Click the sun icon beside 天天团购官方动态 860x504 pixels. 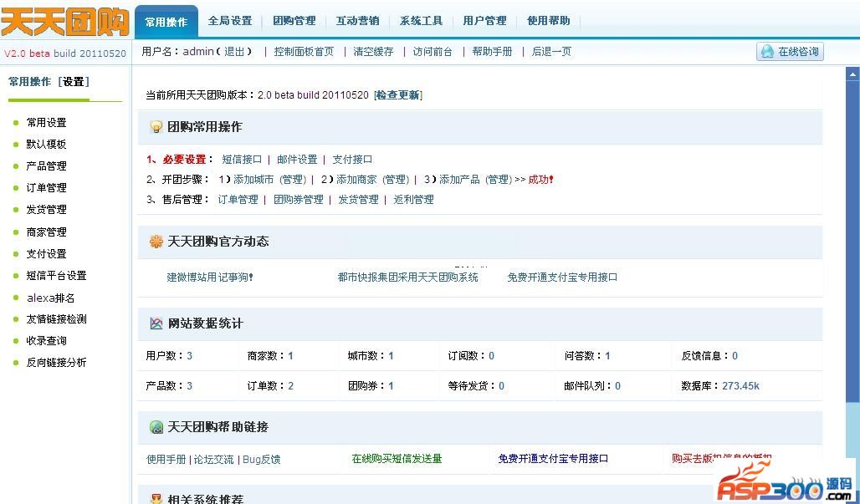156,242
